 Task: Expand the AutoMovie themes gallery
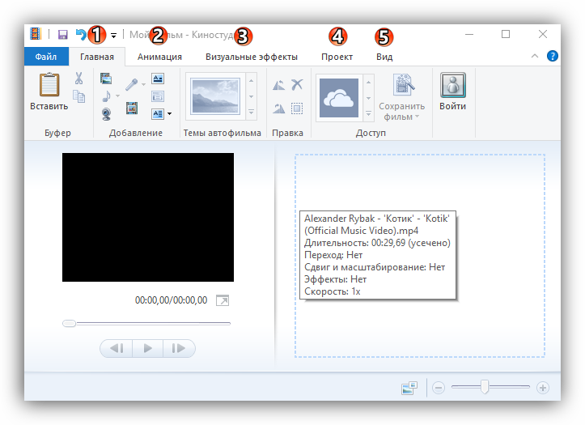(251, 113)
